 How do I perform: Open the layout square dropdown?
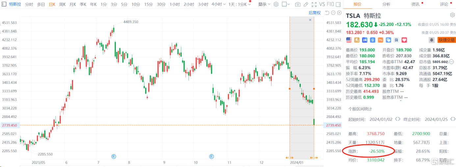[286, 4]
